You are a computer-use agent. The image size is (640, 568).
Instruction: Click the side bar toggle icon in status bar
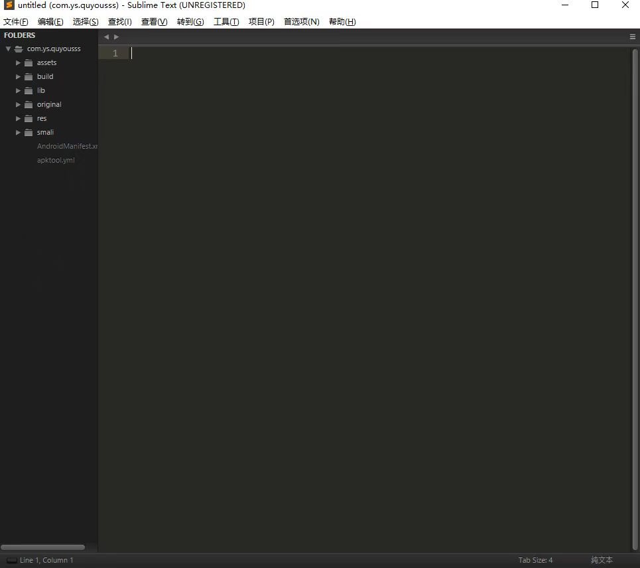coord(11,560)
